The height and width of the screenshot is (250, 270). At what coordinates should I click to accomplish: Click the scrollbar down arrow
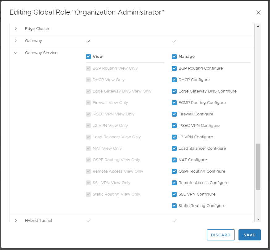click(258, 219)
